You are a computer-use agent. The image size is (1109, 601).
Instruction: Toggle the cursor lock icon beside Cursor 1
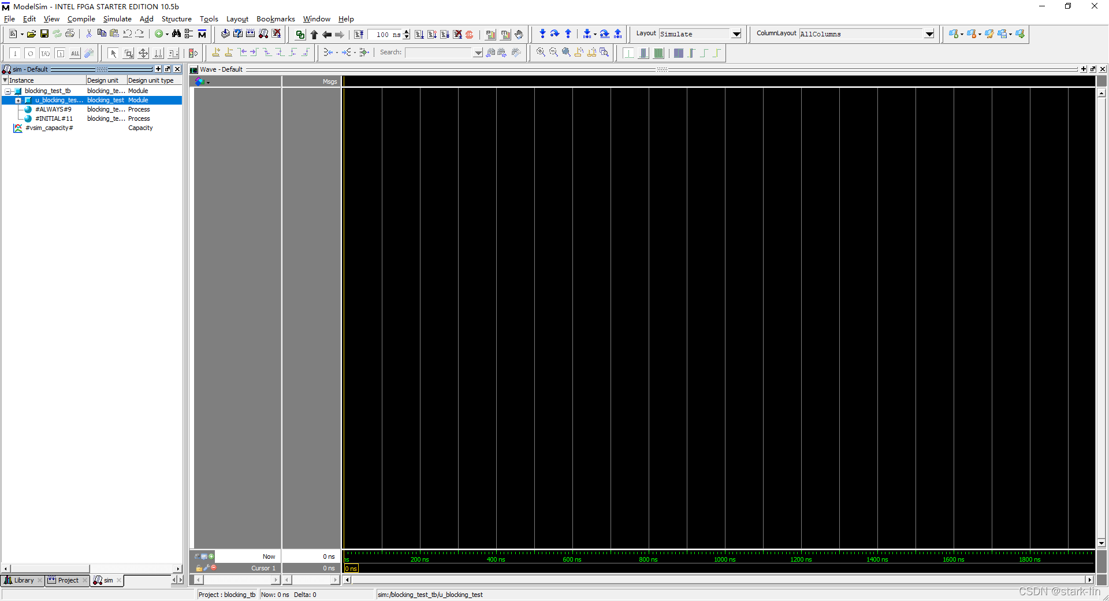tap(199, 568)
